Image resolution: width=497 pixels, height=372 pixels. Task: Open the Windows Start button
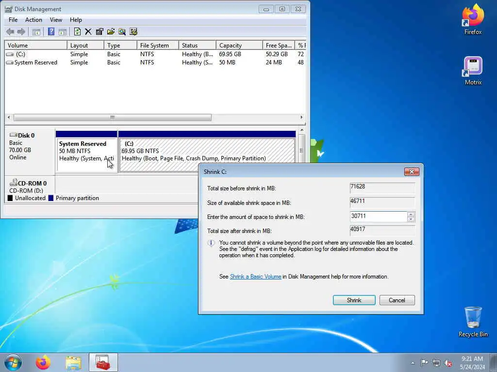[x=13, y=362]
